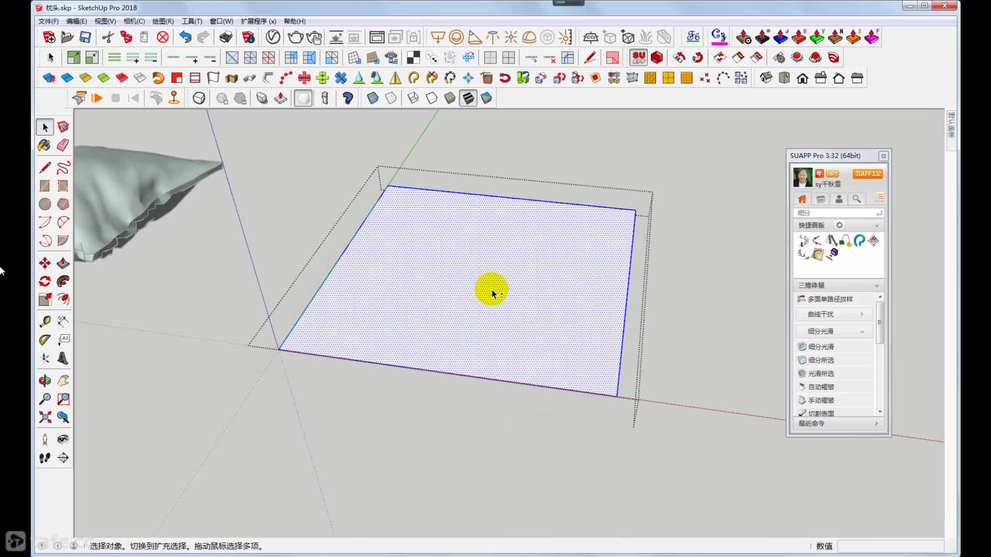Collapse the 细分光滑 group header
991x557 pixels.
pyautogui.click(x=834, y=331)
